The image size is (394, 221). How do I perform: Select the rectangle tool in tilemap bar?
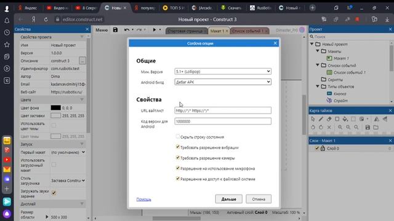coord(337,119)
